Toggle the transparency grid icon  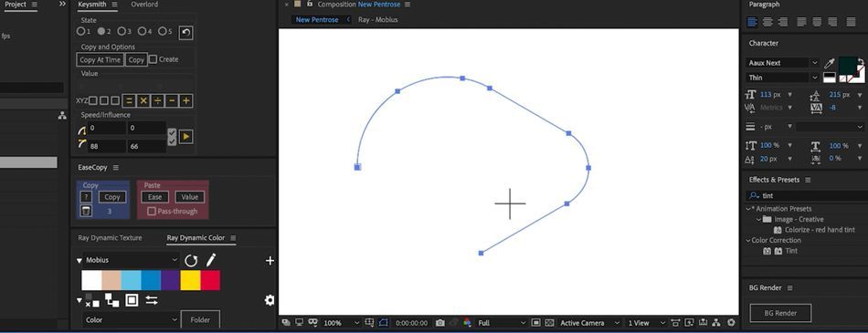click(549, 323)
